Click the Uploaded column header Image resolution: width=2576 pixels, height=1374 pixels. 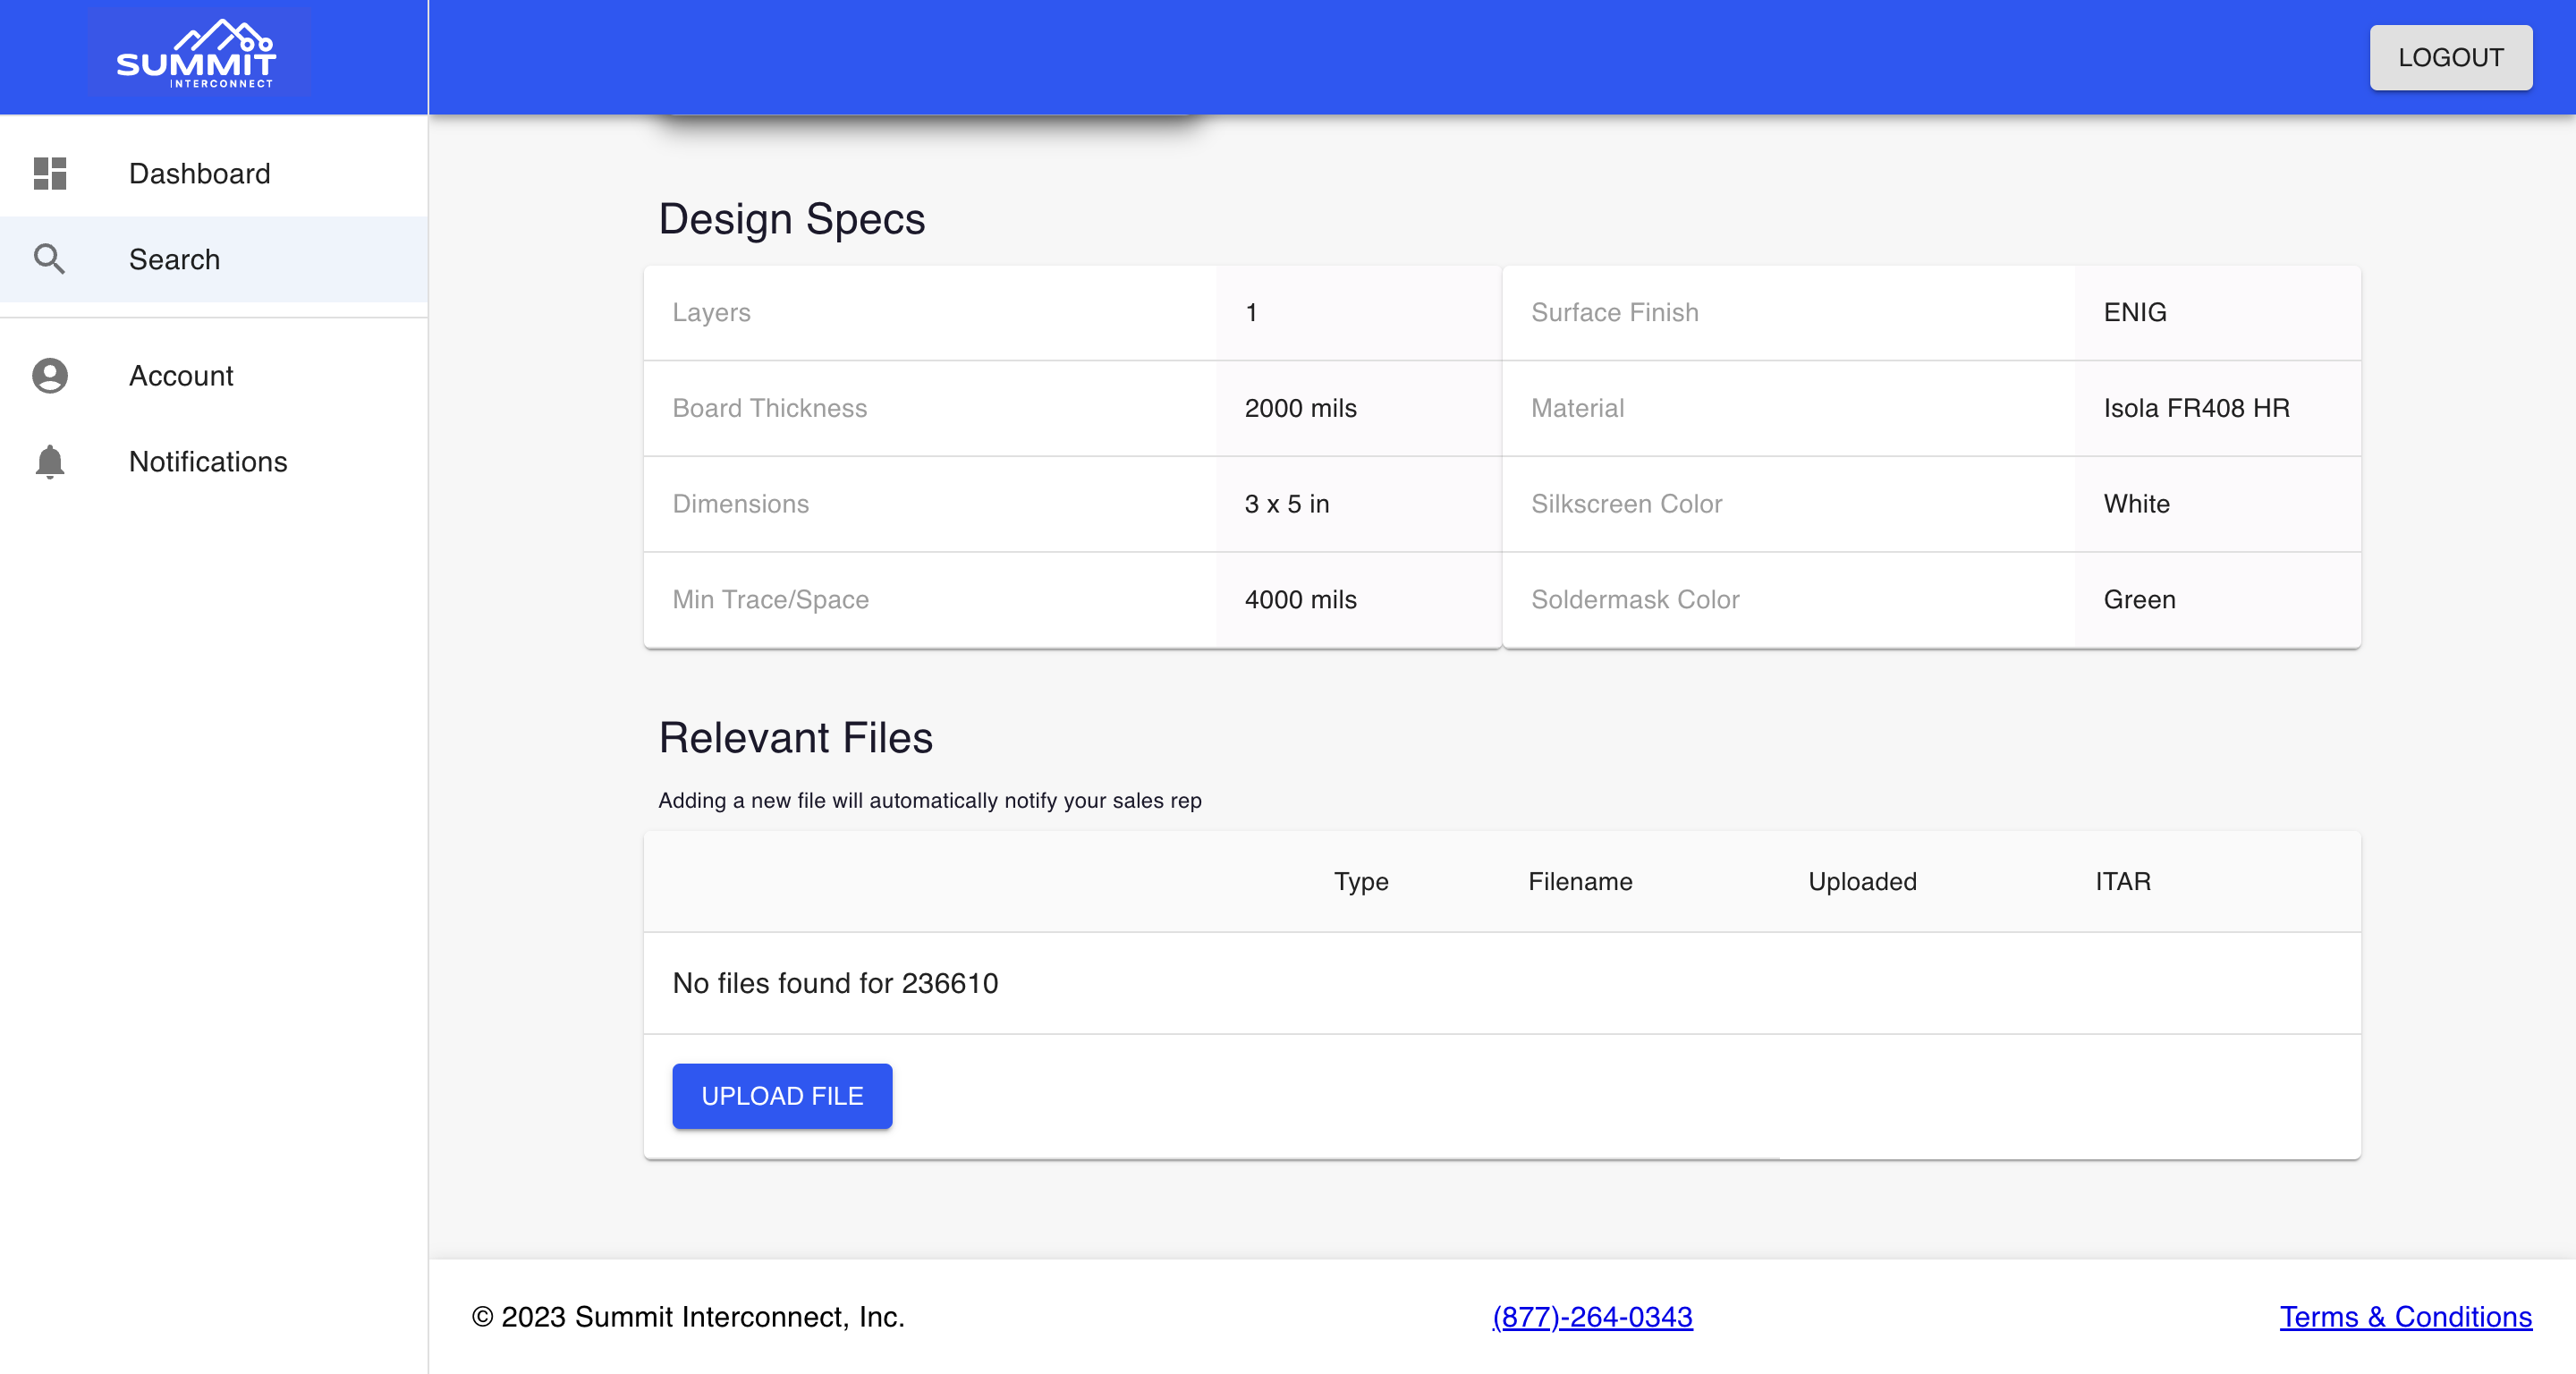(x=1862, y=881)
